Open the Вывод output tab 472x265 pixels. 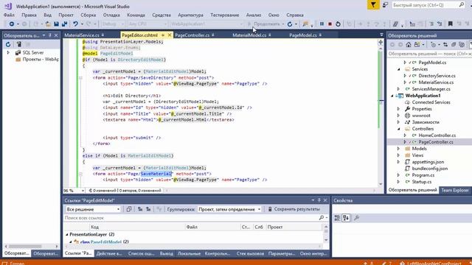pos(166,253)
